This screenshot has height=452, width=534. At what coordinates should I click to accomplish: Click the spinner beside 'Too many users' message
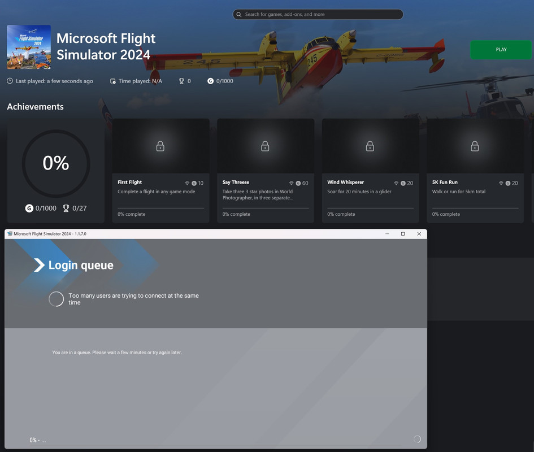coord(56,299)
